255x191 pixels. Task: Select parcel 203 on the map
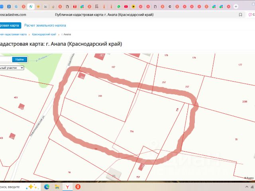(100, 96)
